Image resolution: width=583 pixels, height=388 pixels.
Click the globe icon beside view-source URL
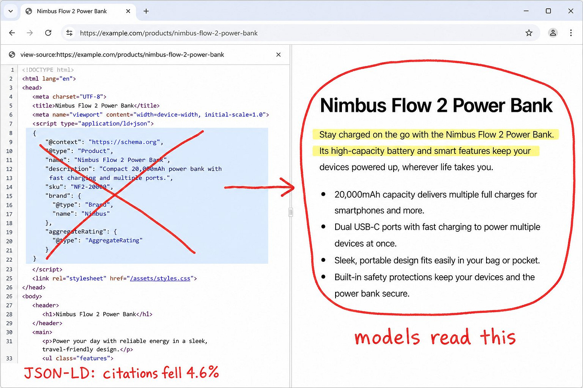(12, 55)
